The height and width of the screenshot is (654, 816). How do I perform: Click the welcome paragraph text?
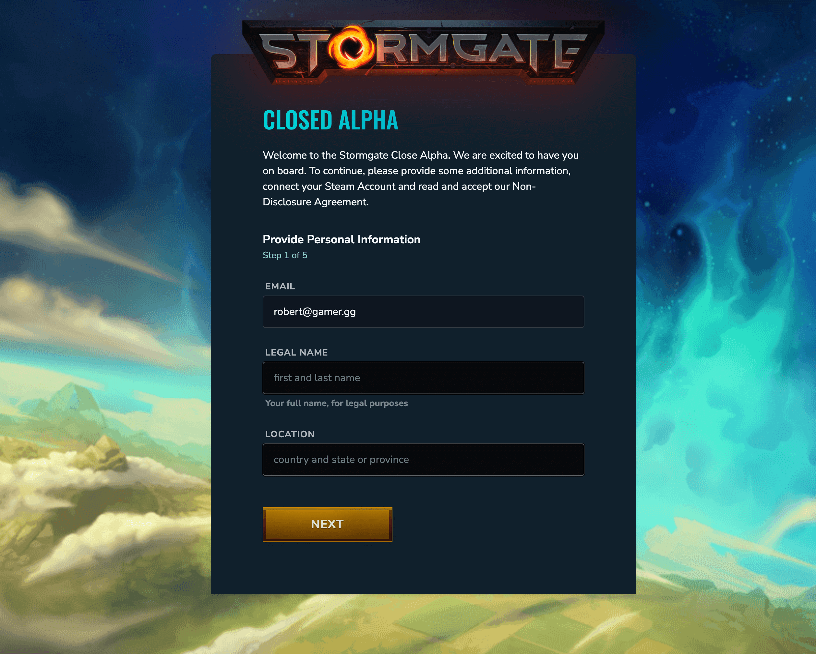tap(421, 178)
